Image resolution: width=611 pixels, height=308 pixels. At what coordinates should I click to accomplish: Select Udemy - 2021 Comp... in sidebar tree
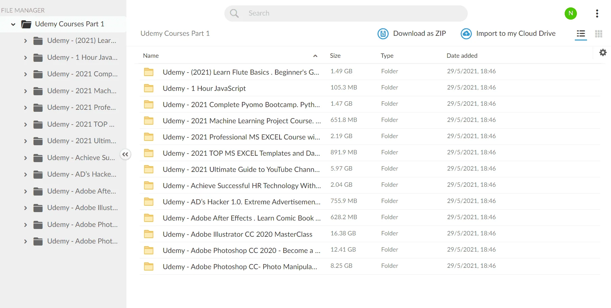pos(82,74)
